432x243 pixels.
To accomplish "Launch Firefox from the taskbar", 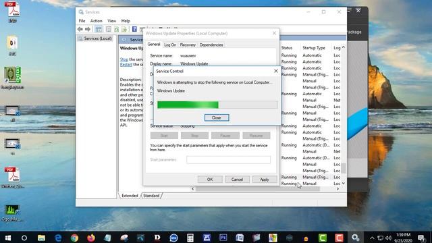I will pos(90,238).
